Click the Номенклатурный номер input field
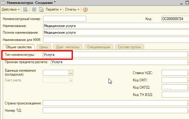This screenshot has width=189, height=119. [65, 19]
